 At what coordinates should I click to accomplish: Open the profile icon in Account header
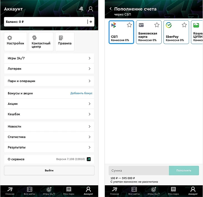(90, 9)
